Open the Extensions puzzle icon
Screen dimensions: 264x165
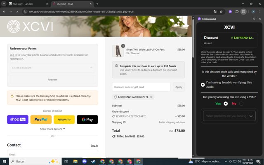click(x=237, y=12)
